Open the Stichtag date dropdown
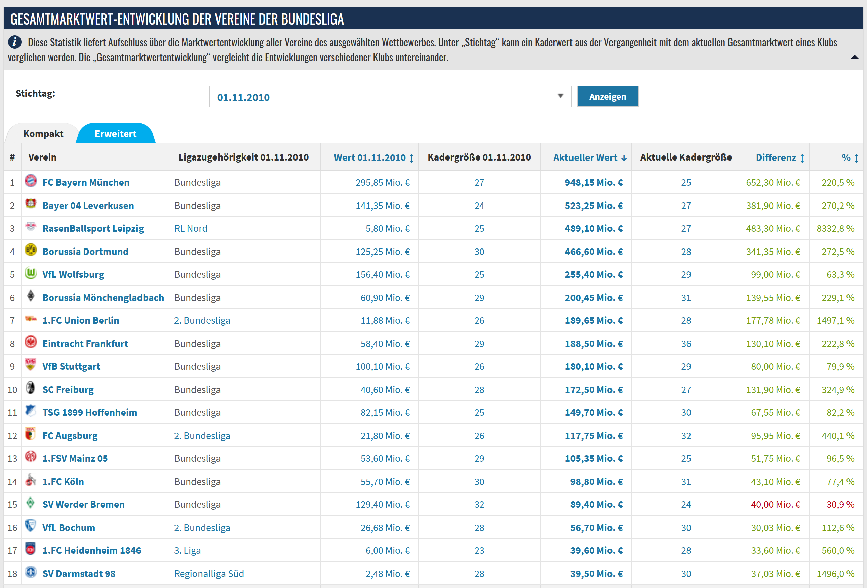 (x=390, y=97)
